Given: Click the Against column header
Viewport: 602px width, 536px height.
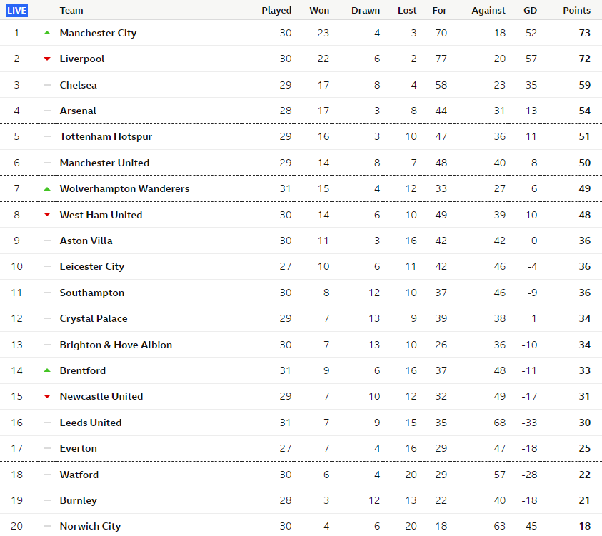Looking at the screenshot, I should (488, 11).
